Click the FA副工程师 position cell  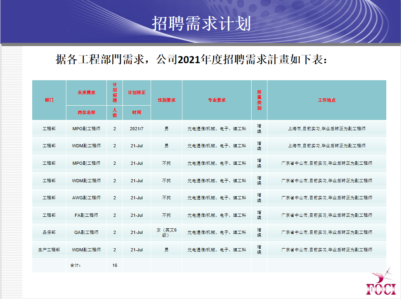tap(86, 215)
